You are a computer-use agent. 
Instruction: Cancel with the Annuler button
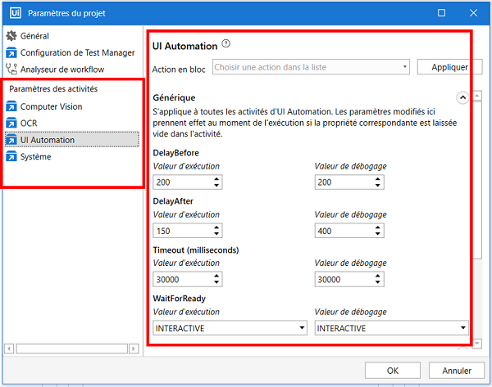click(451, 371)
